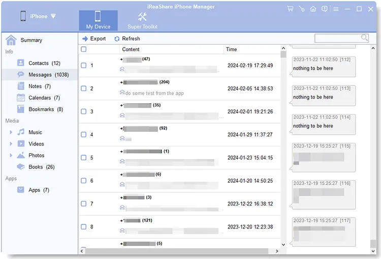381x259 pixels.
Task: Select 'do some test from the app' message
Action: tap(154, 93)
